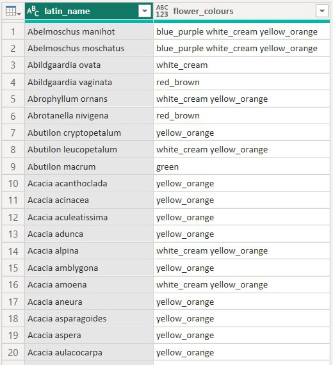Click the Abelmoschus manihot cell
Screen dimensions: 333x365
[x=89, y=31]
